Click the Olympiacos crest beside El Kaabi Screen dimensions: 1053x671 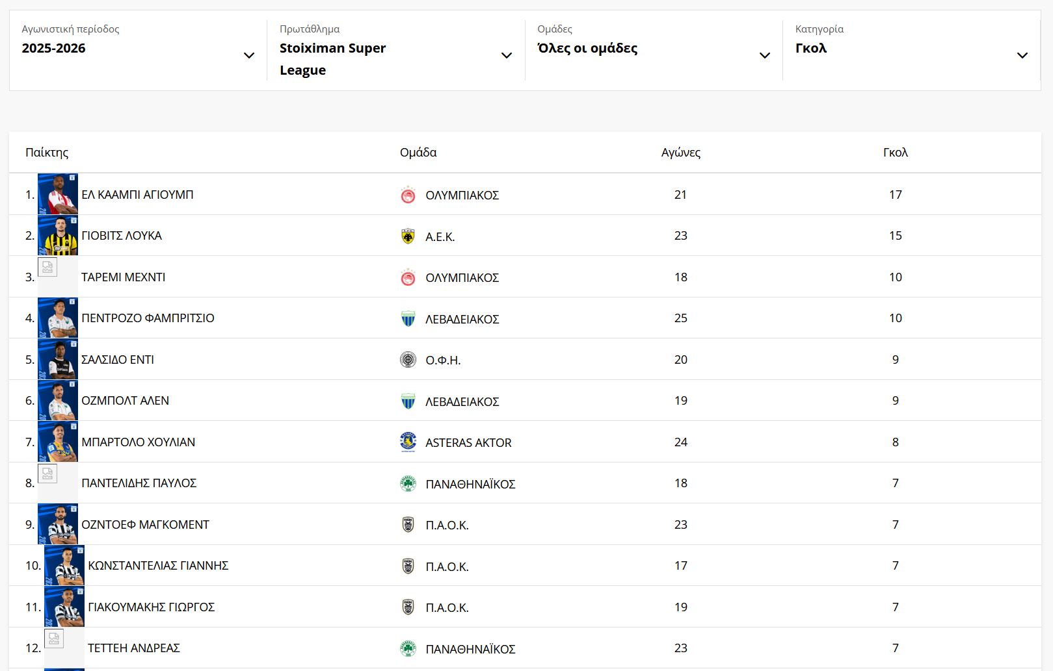pos(408,195)
